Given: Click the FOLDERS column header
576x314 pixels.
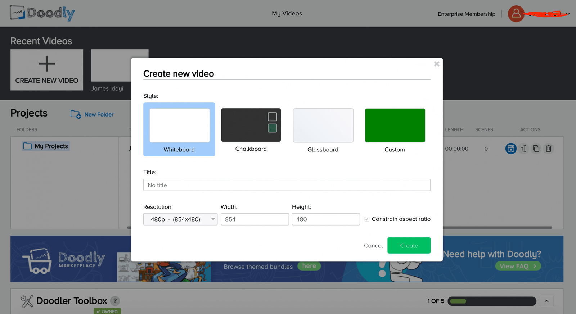Looking at the screenshot, I should click(27, 129).
